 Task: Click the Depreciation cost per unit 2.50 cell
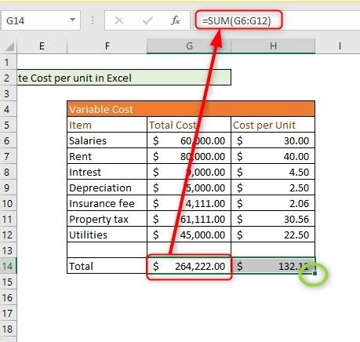click(x=273, y=187)
